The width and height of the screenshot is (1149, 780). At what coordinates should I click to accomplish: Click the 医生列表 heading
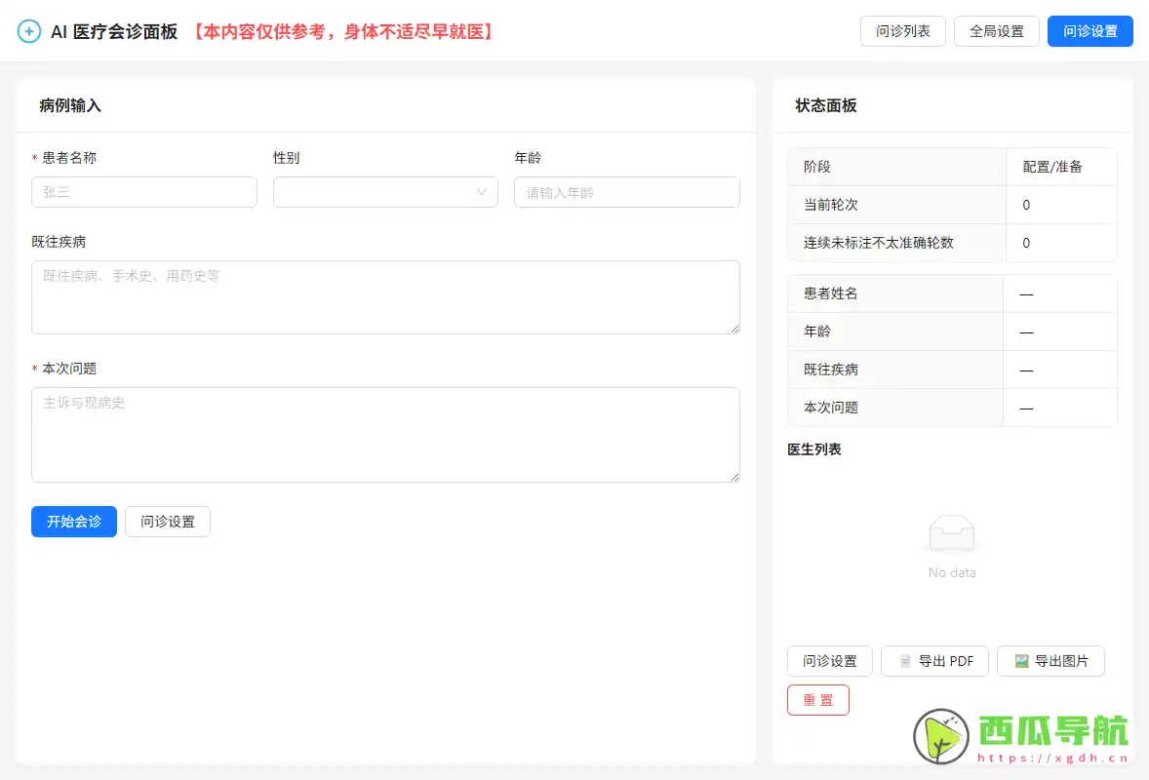click(814, 449)
